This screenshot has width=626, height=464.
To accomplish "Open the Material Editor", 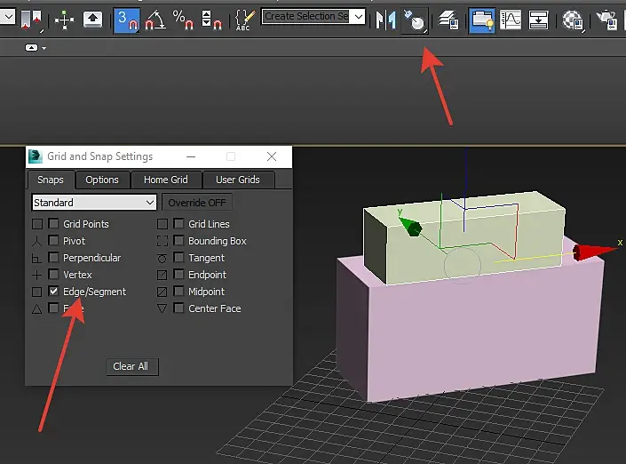I will click(573, 20).
